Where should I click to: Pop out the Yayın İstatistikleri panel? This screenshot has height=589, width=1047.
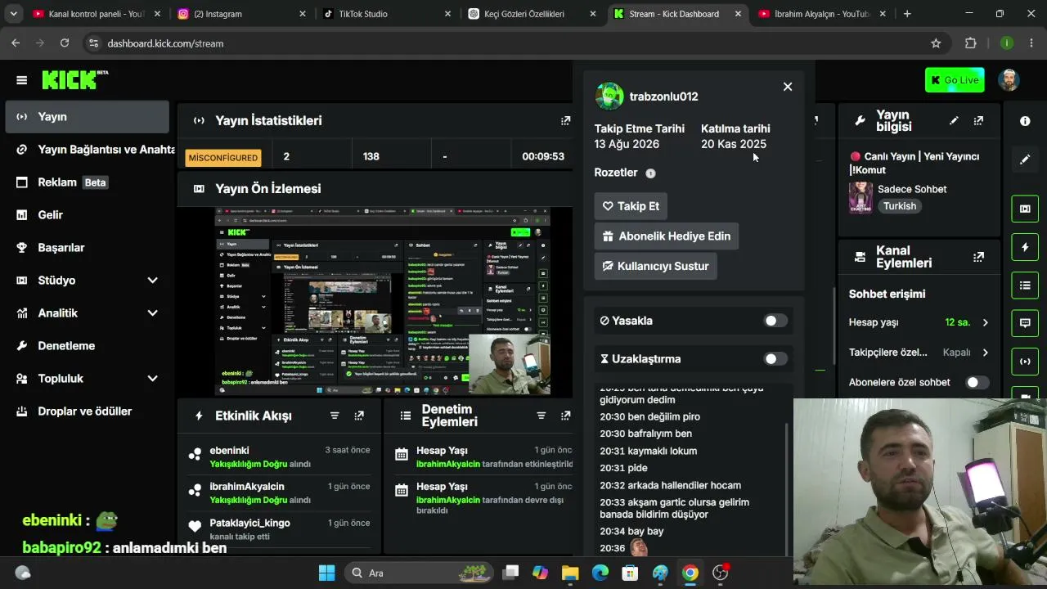(x=565, y=120)
